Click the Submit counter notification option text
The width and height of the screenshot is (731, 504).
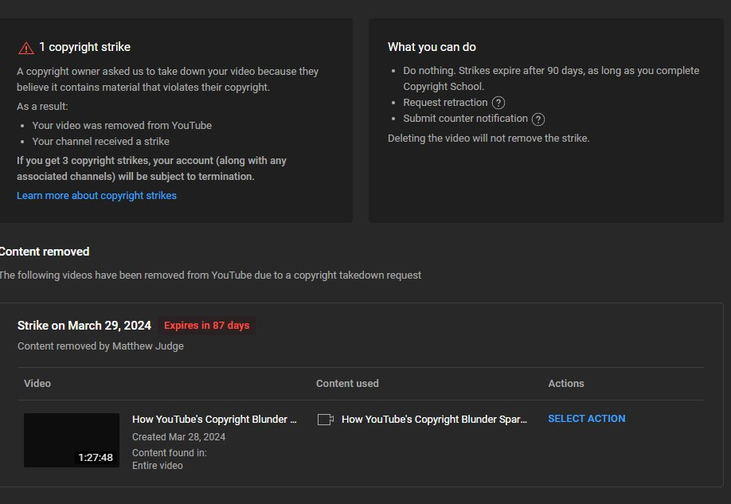(465, 119)
